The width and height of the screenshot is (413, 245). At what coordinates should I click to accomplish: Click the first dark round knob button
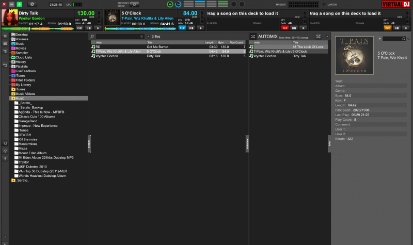[x=233, y=4]
